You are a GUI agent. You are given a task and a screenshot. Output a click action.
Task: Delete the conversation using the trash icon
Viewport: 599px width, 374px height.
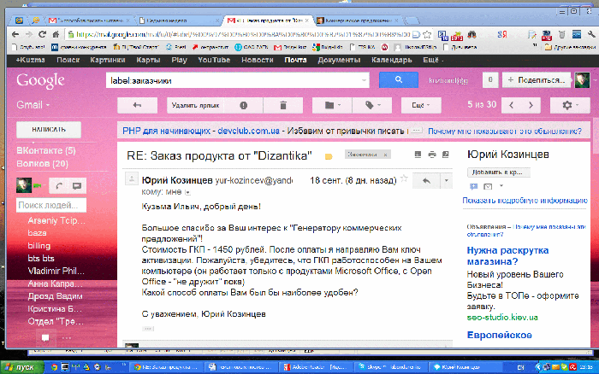pyautogui.click(x=283, y=105)
